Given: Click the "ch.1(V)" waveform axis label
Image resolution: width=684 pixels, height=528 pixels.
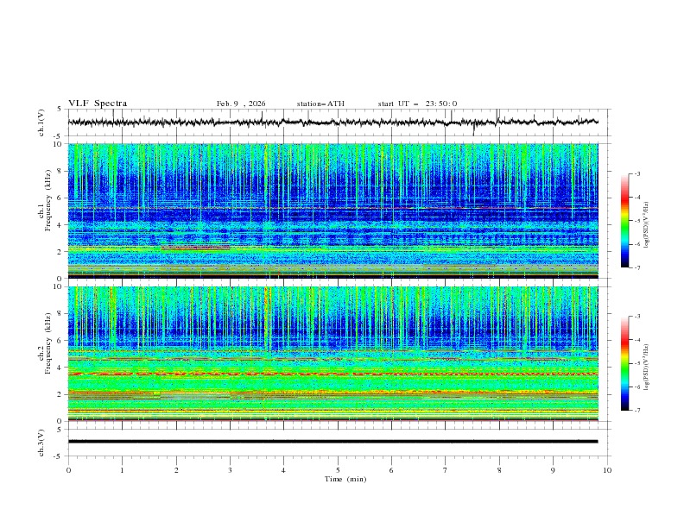Looking at the screenshot, I should click(x=41, y=123).
